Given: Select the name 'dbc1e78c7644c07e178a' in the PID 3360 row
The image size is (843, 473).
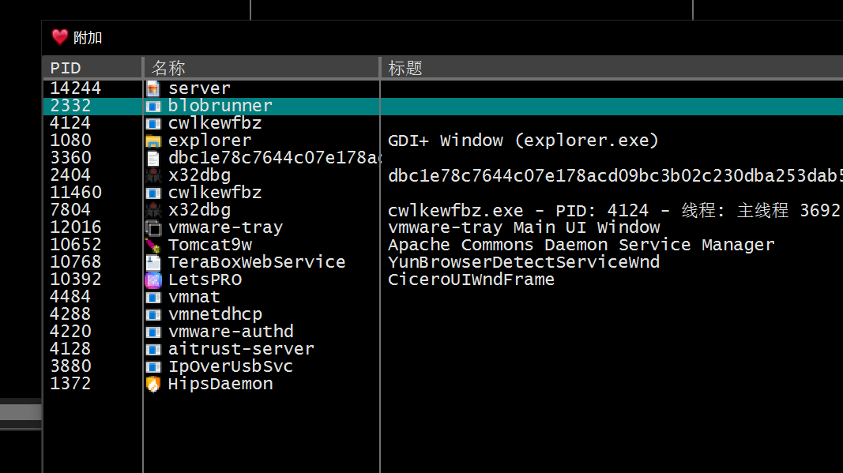Looking at the screenshot, I should point(275,158).
